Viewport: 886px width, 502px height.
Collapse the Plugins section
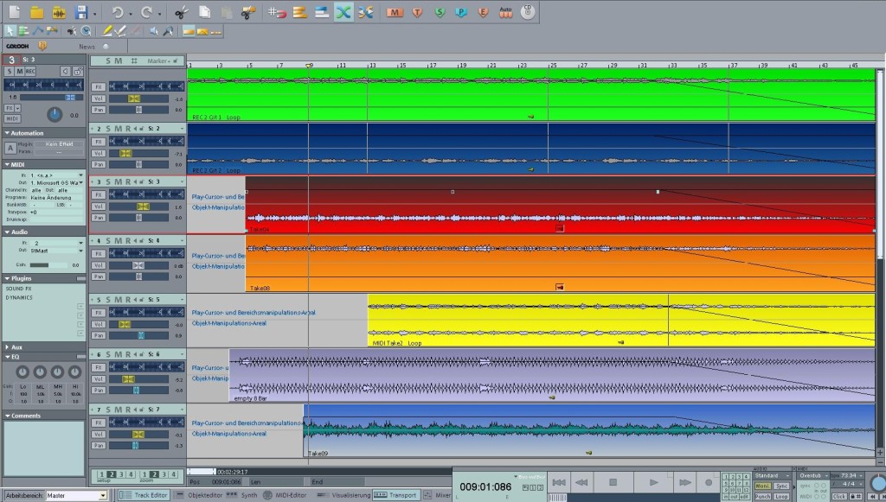tap(7, 278)
